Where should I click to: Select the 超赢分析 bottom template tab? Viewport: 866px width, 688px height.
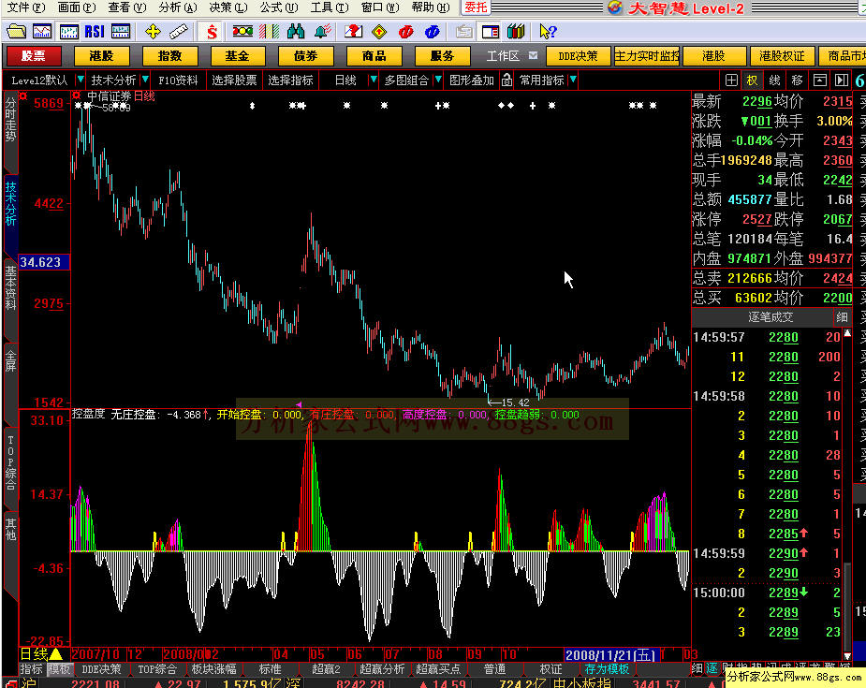[382, 668]
